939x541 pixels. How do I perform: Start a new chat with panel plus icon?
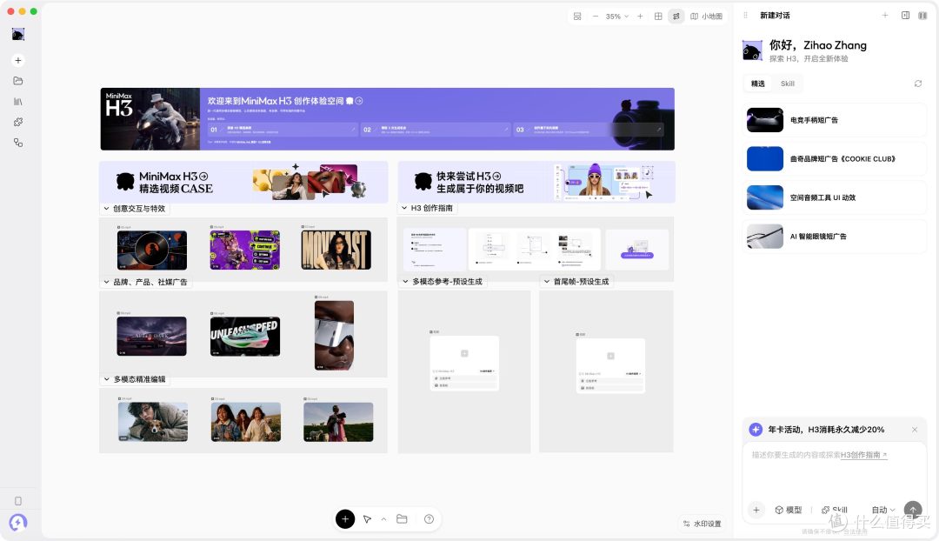pos(885,15)
